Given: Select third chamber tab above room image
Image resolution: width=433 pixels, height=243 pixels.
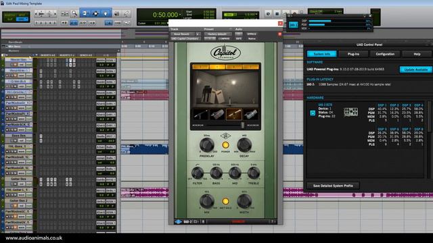Looking at the screenshot, I should [234, 67].
